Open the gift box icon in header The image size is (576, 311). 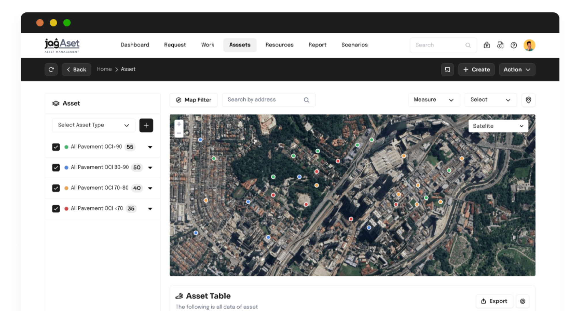pyautogui.click(x=487, y=45)
